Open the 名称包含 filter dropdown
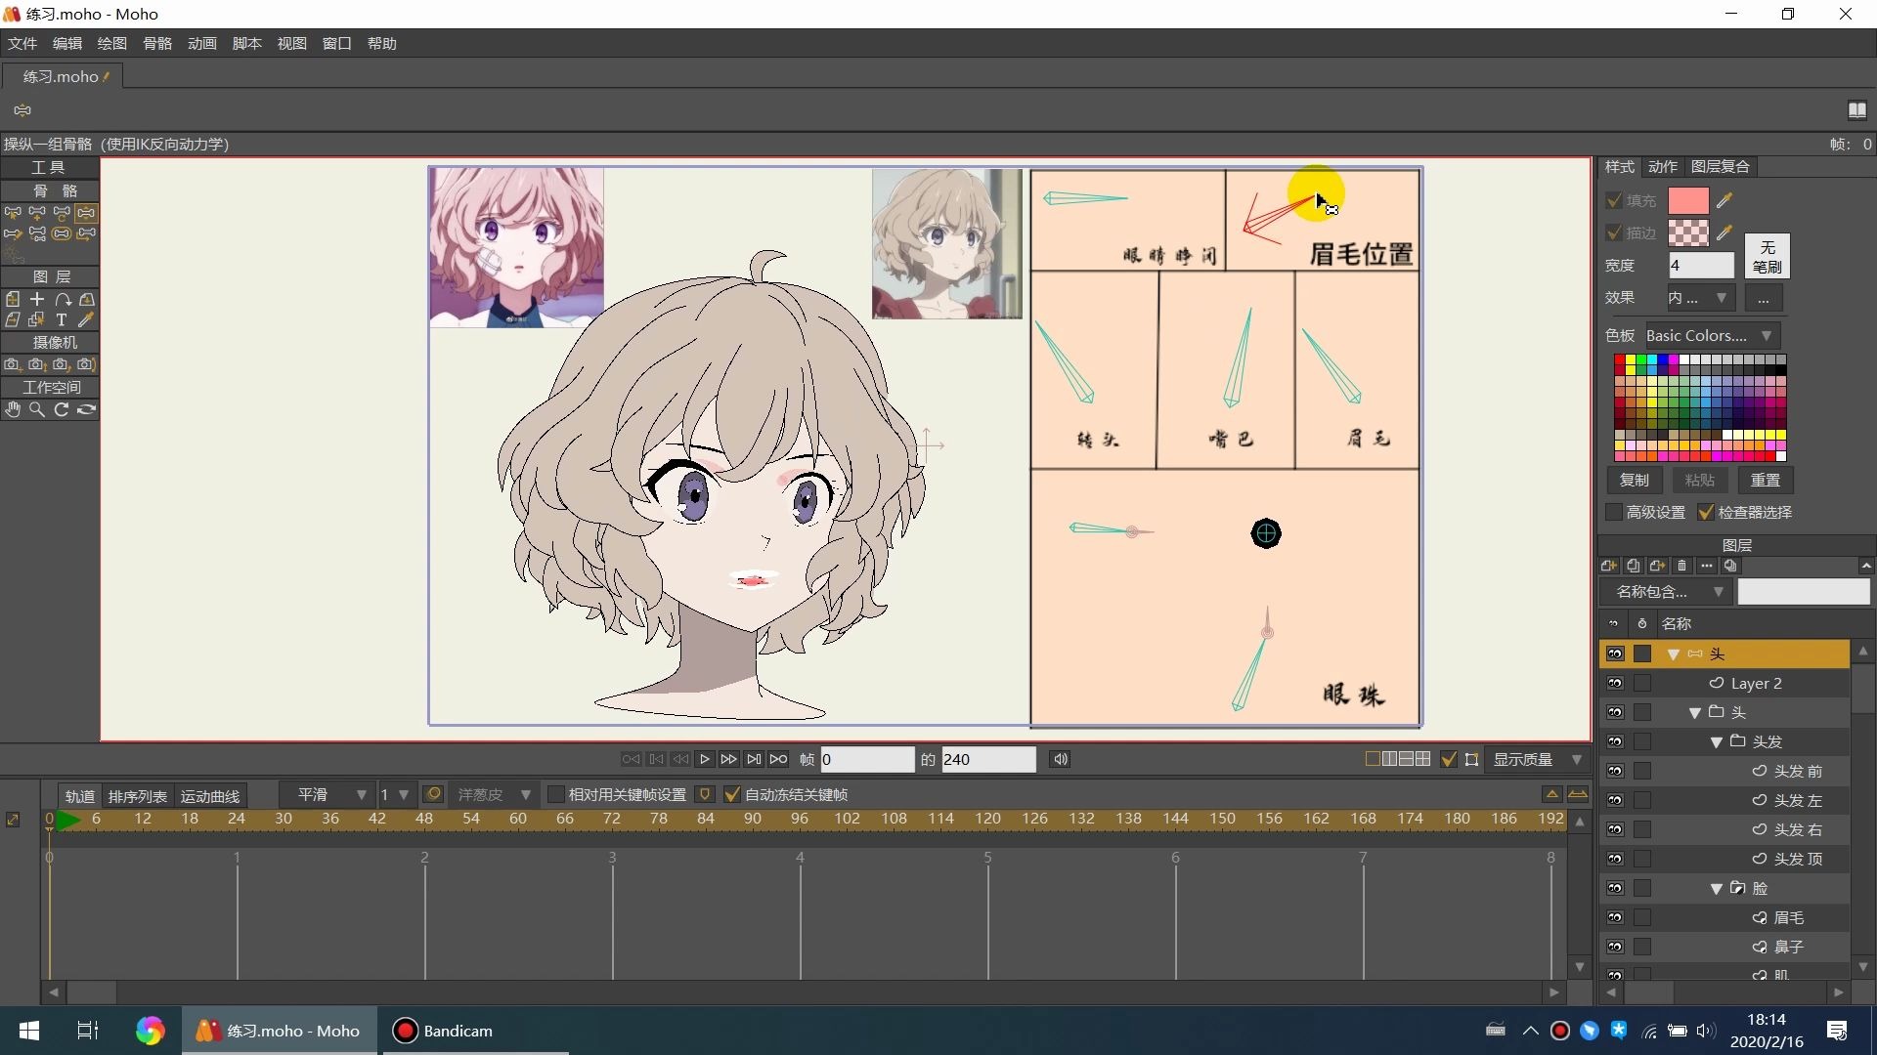 [1666, 591]
